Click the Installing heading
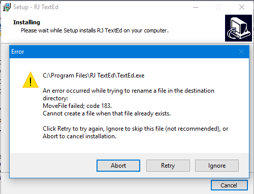Viewport: 254px width, 194px height. click(x=26, y=22)
